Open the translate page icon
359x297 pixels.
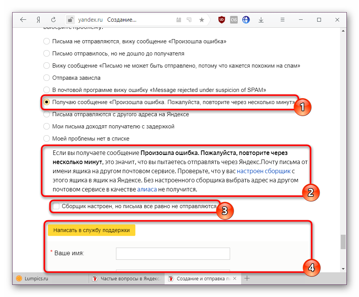pyautogui.click(x=189, y=20)
